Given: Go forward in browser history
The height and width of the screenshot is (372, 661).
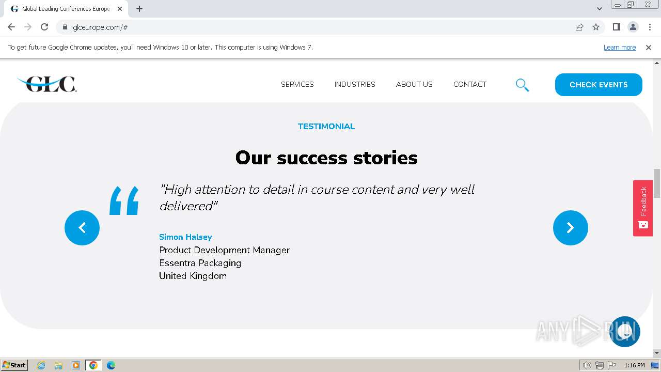Looking at the screenshot, I should click(28, 27).
